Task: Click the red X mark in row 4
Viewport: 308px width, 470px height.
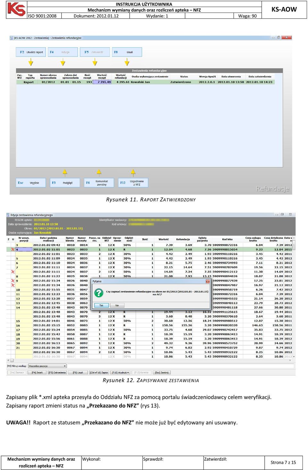Action: [x=13, y=250]
